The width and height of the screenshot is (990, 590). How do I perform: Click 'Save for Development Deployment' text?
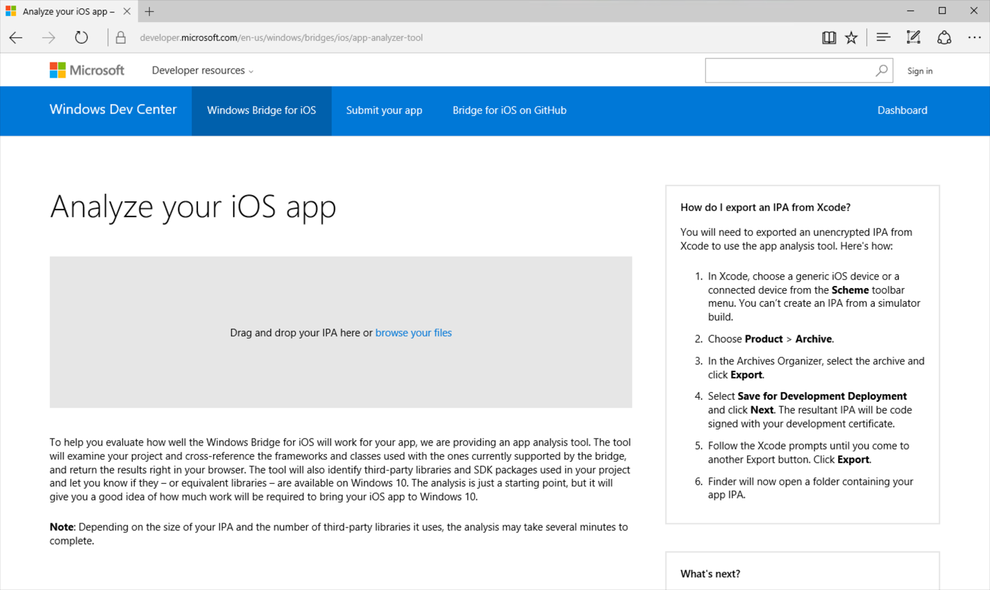(822, 396)
